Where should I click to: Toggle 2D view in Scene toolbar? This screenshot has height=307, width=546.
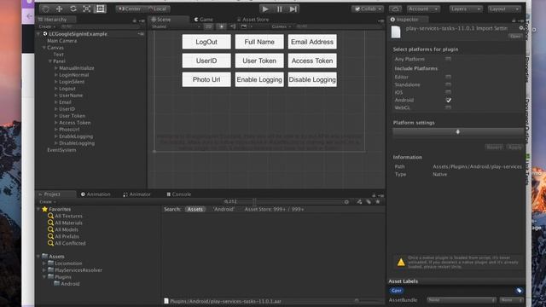(x=208, y=26)
